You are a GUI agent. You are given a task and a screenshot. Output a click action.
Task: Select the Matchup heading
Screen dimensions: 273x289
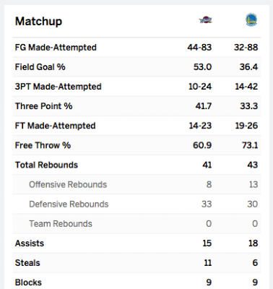point(38,22)
